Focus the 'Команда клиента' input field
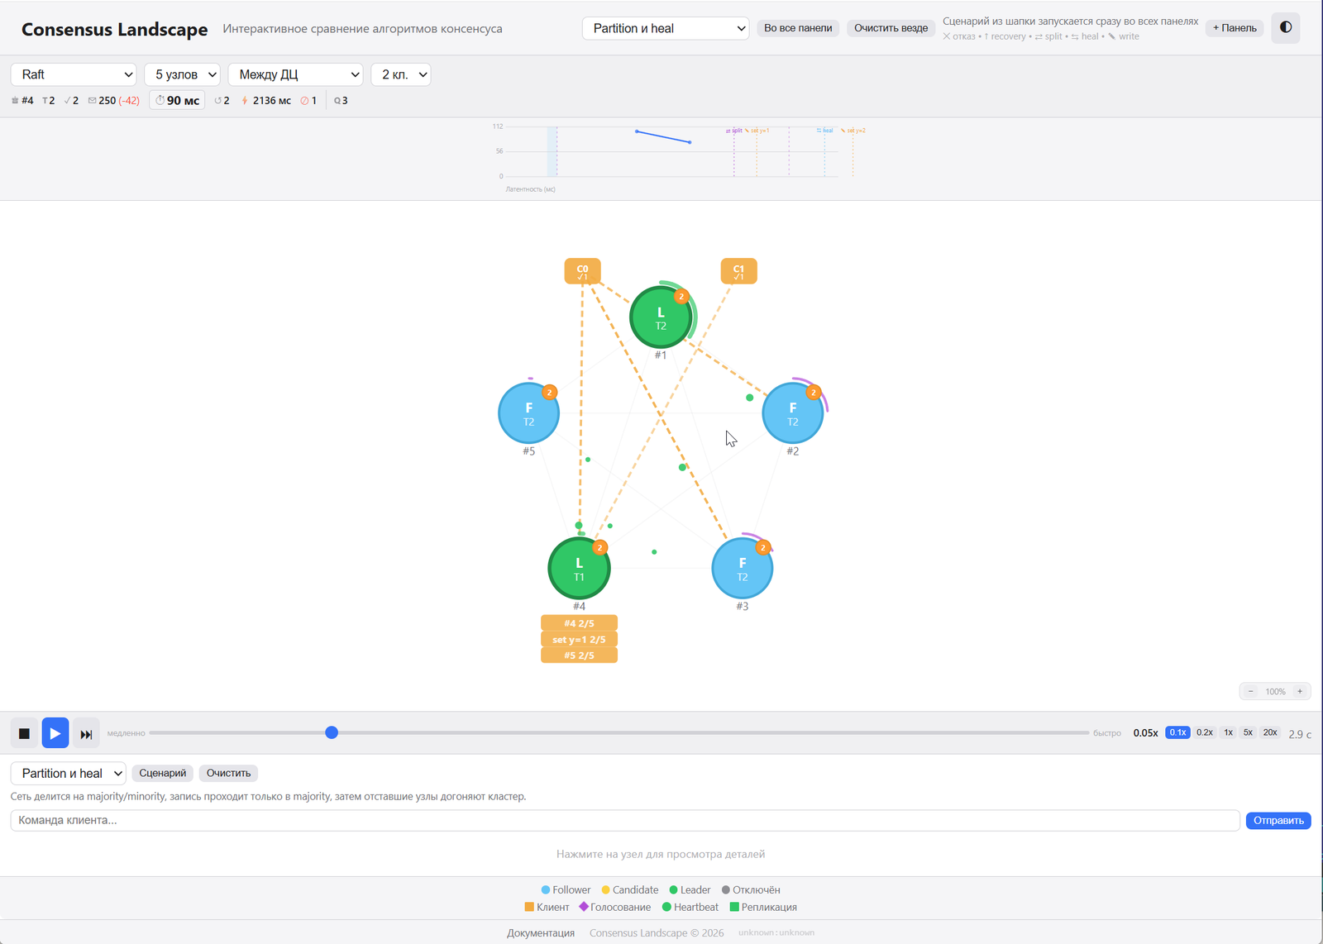The width and height of the screenshot is (1323, 944). [625, 820]
